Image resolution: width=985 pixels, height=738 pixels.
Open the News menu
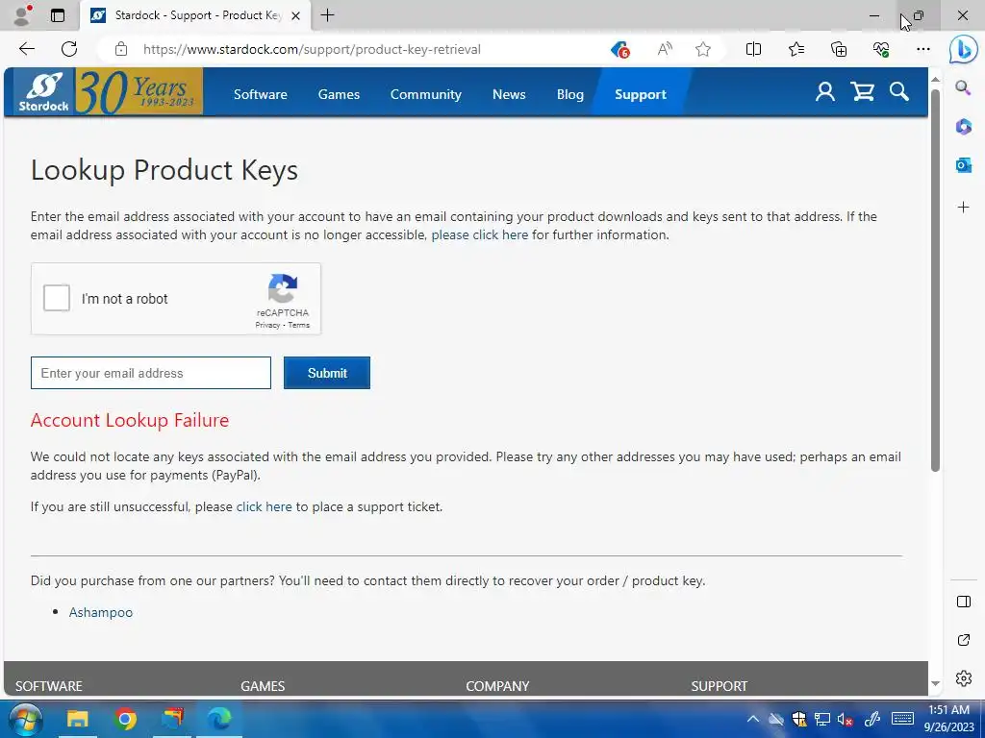509,94
